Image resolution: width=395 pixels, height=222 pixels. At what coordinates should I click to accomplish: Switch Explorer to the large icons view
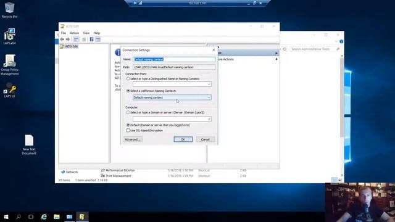point(340,179)
